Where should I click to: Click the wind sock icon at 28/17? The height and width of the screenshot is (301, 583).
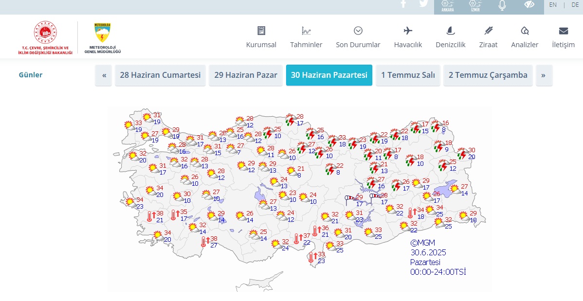click(375, 198)
